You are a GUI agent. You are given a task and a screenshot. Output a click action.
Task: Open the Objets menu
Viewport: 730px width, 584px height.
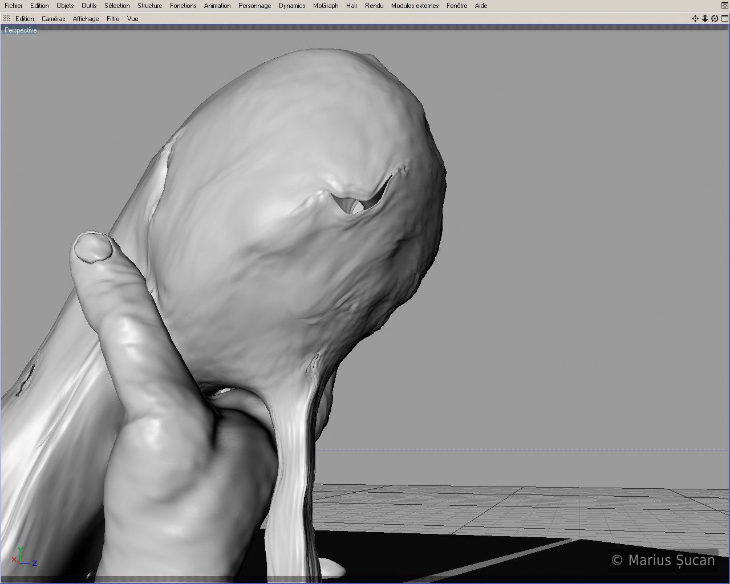[65, 6]
